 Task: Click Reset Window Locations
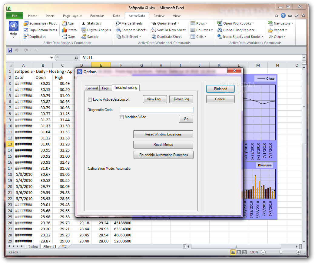pos(163,134)
